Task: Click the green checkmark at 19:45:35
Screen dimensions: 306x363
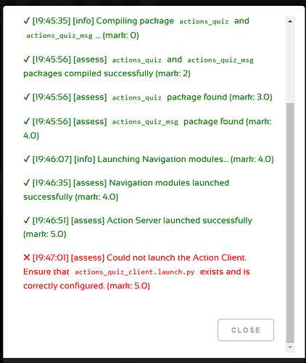Action: [x=27, y=21]
